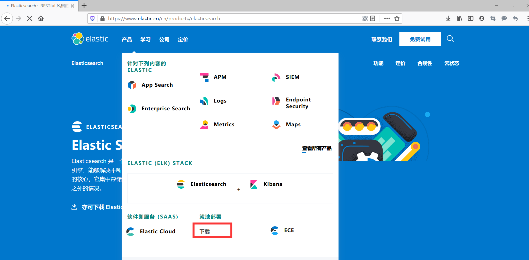529x260 pixels.
Task: Open the Kibana product icon
Action: coord(254,184)
